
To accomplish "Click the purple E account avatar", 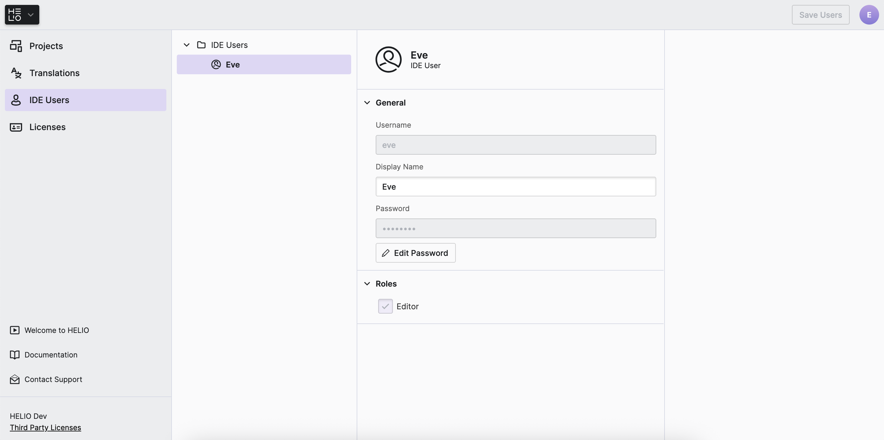I will click(x=869, y=15).
